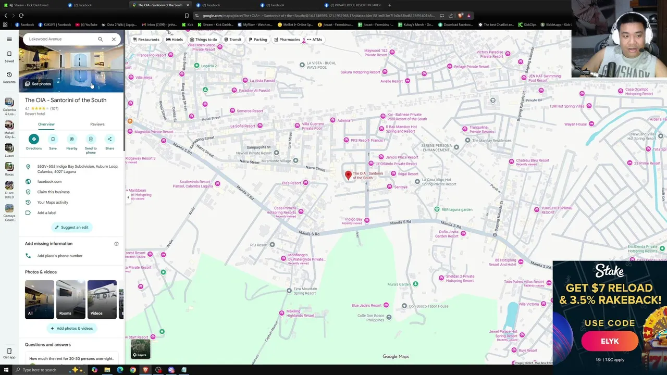Click the Suggest an edit button
Image resolution: width=667 pixels, height=375 pixels.
pos(71,227)
